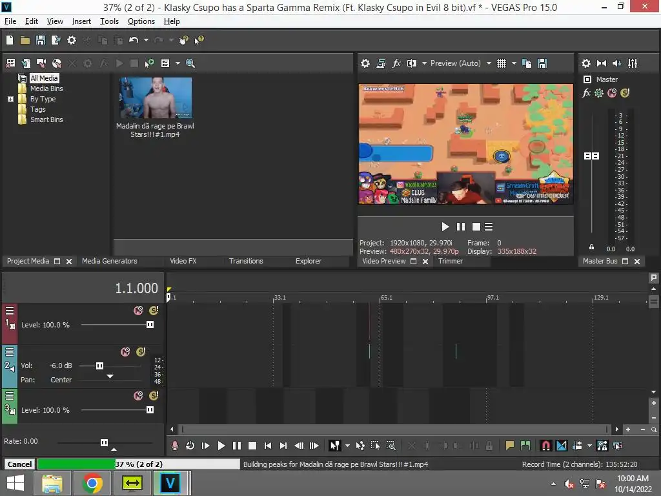
Task: Adjust the audio track 2 volume slider
Action: (99, 366)
